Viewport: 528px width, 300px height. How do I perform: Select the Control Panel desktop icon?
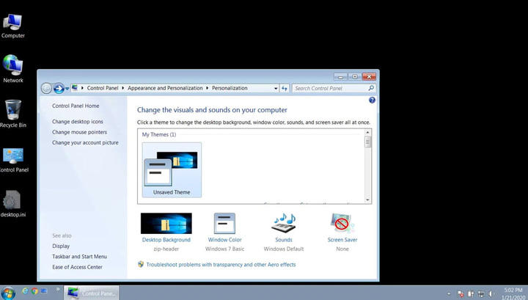point(13,160)
